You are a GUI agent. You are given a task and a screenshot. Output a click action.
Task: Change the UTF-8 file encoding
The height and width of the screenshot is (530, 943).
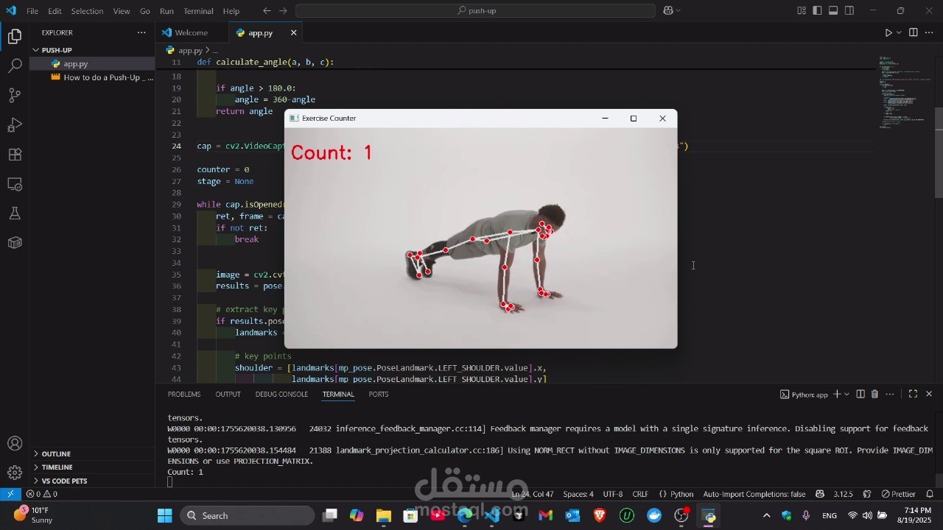tap(613, 494)
